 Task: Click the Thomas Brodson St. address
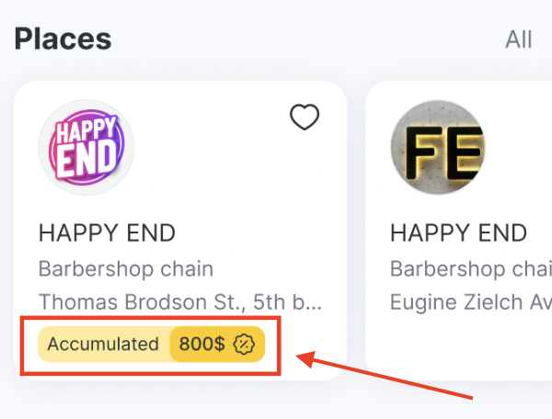pos(180,301)
